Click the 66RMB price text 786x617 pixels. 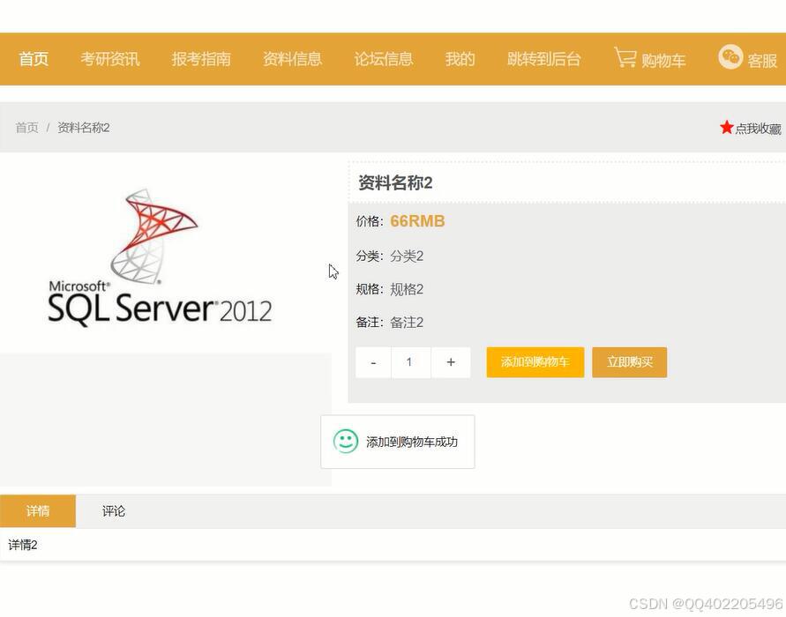pyautogui.click(x=417, y=221)
